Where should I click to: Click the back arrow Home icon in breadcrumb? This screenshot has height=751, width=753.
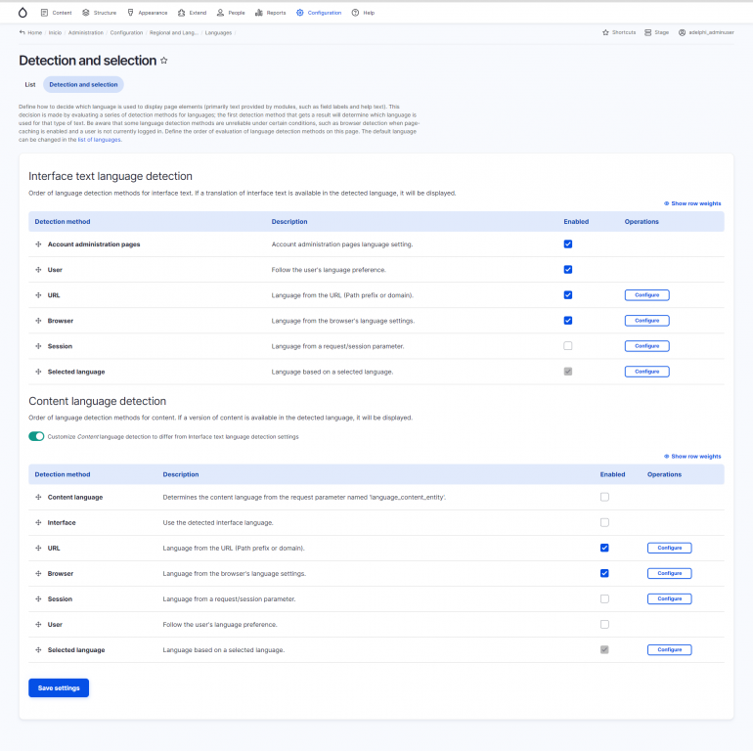(22, 32)
